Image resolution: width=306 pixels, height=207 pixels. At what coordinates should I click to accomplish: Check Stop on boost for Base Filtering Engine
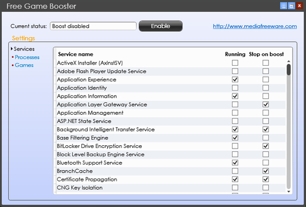pos(265,138)
